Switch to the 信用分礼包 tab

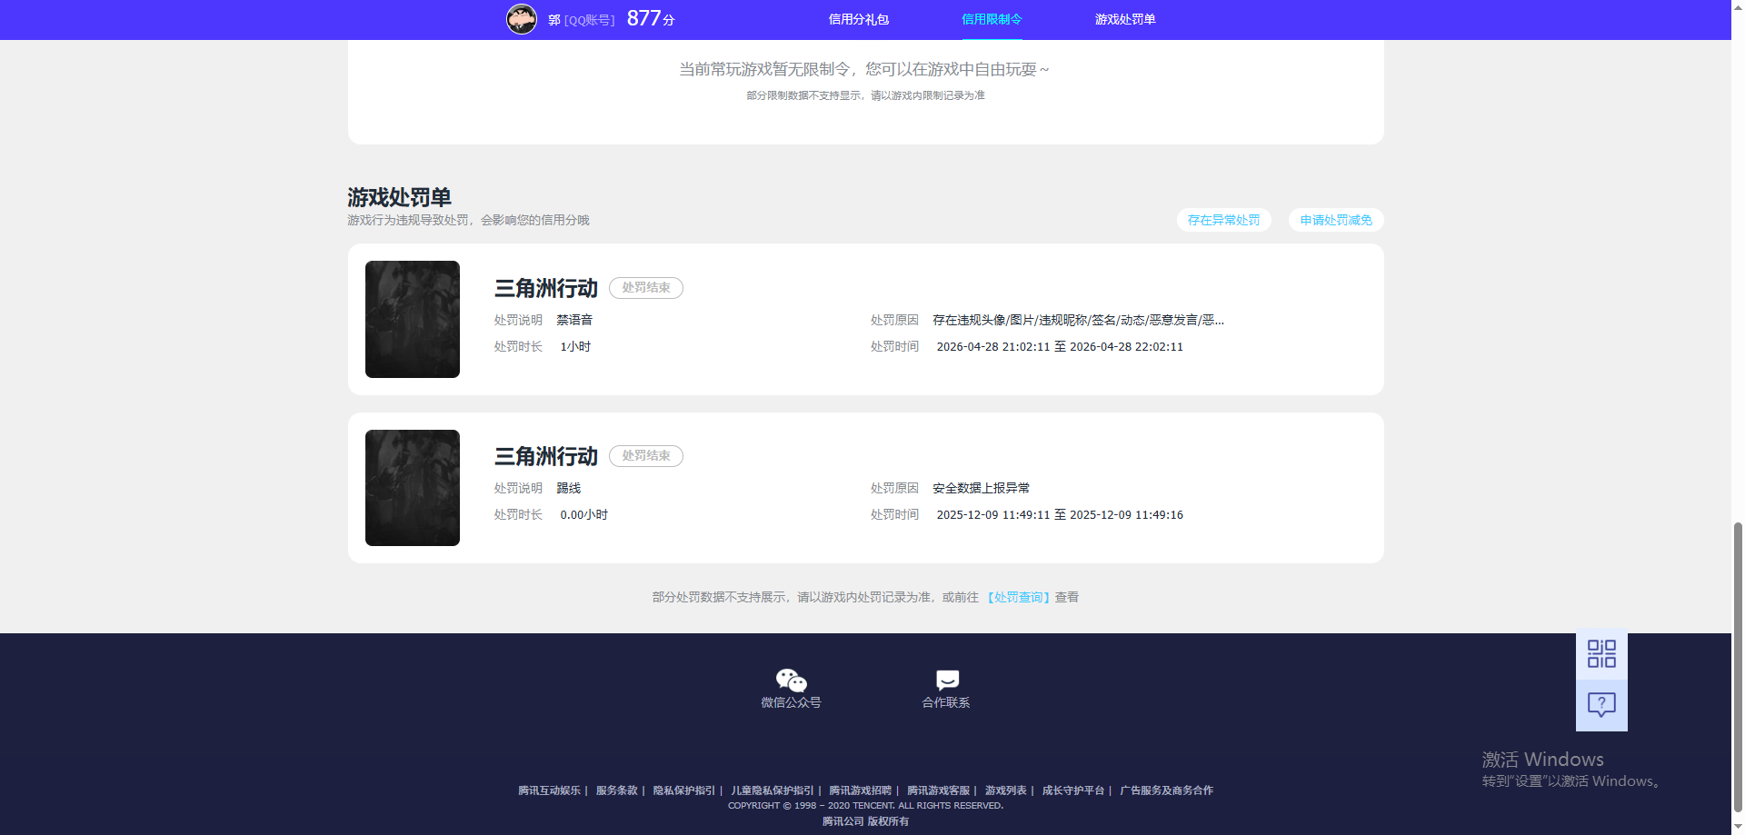859,19
